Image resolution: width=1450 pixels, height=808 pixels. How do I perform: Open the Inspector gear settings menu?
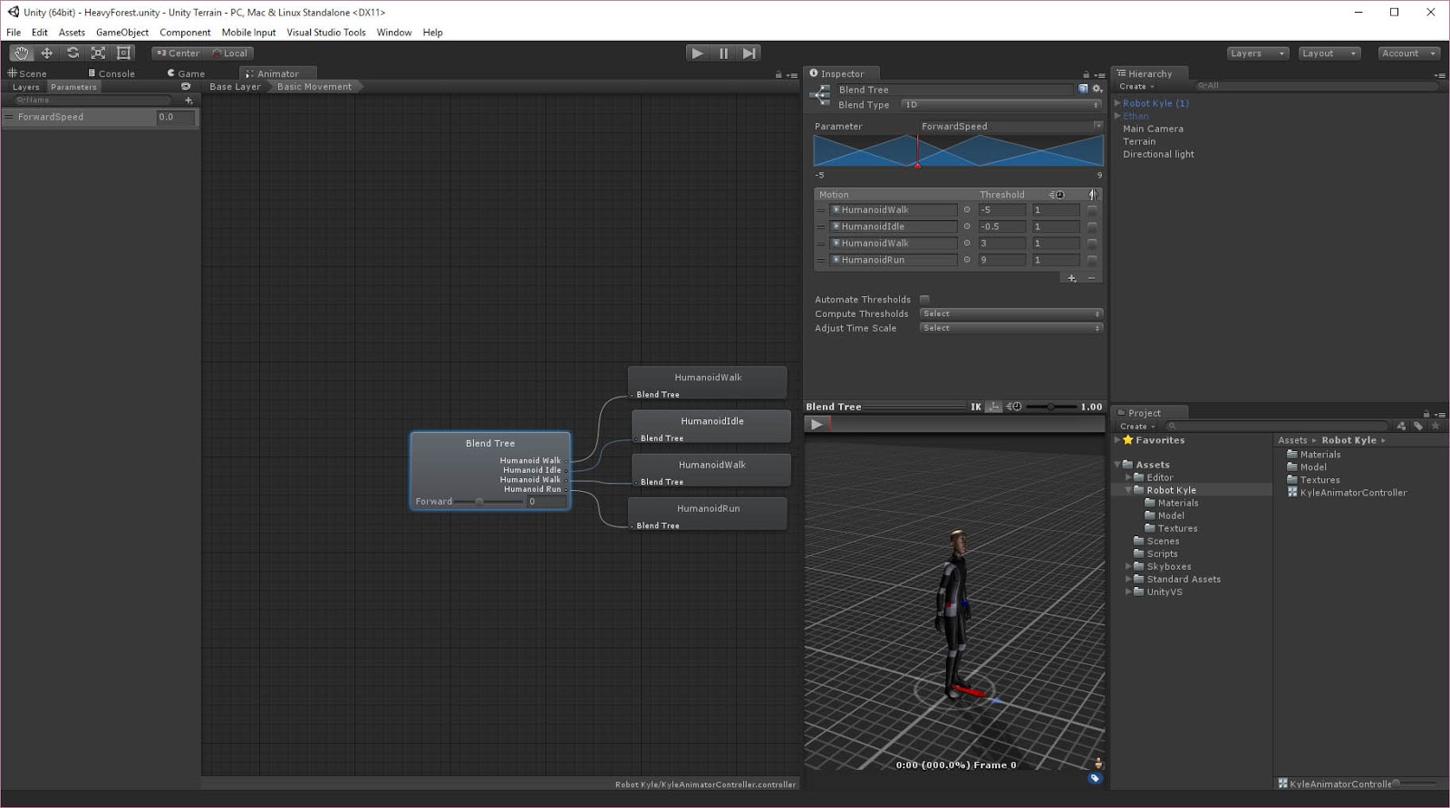click(1097, 89)
